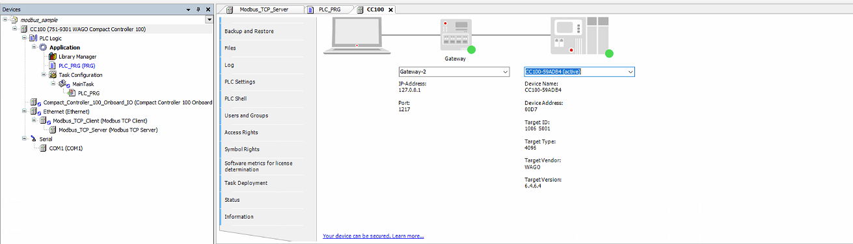Click the Port value 1217

click(404, 109)
